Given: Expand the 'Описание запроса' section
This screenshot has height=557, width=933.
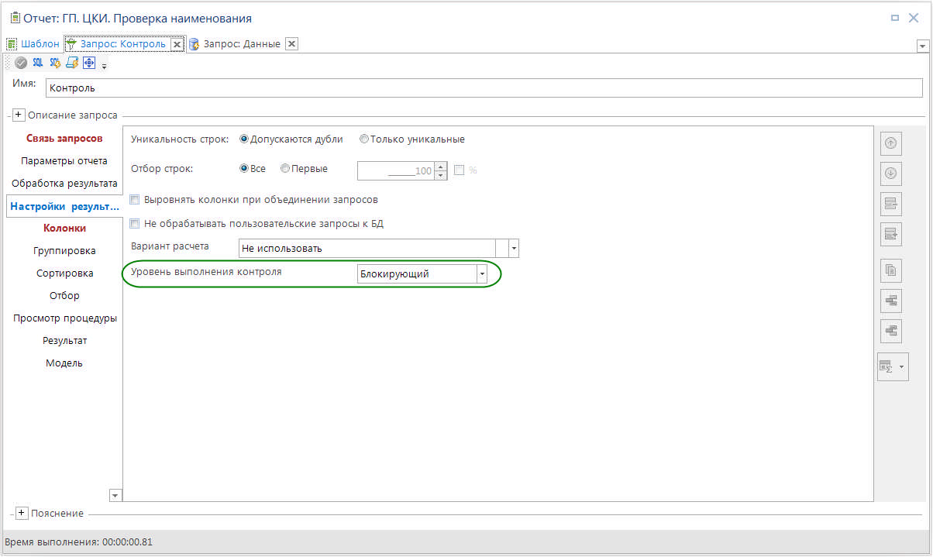Looking at the screenshot, I should click(x=19, y=115).
